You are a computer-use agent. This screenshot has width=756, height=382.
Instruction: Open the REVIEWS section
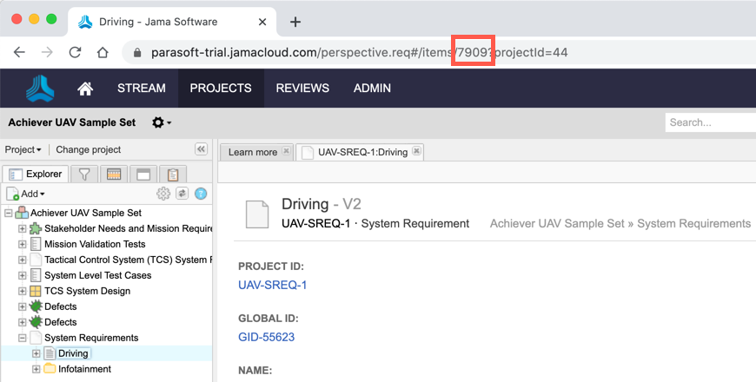(x=302, y=89)
